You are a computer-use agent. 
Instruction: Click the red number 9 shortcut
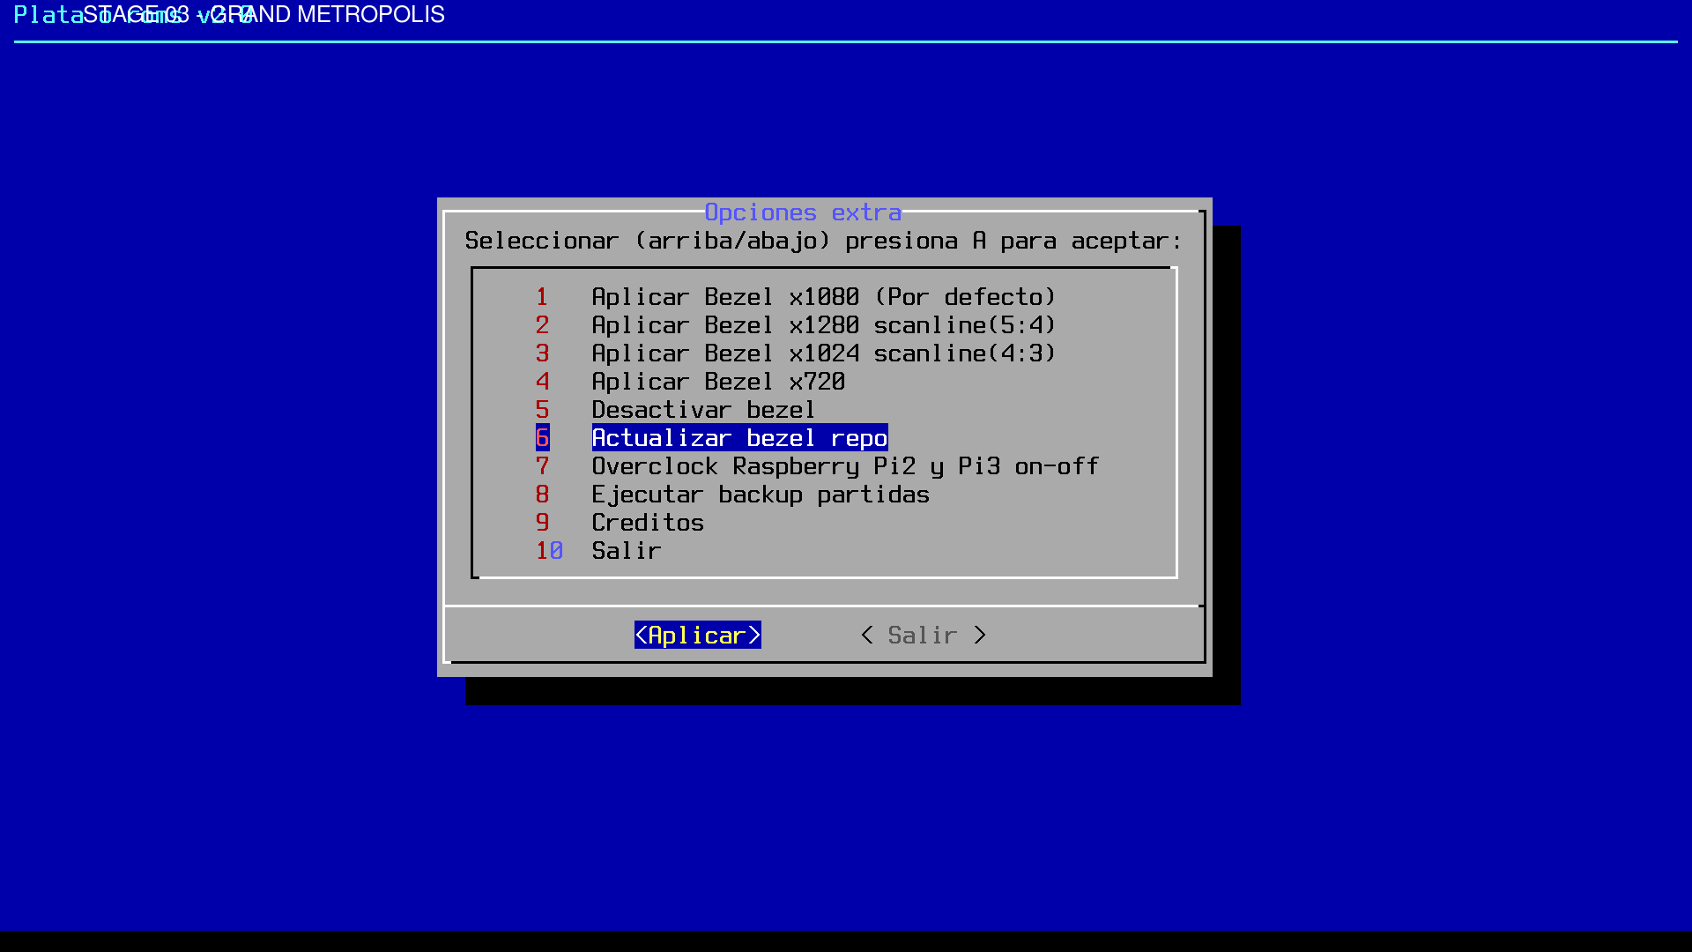click(542, 523)
